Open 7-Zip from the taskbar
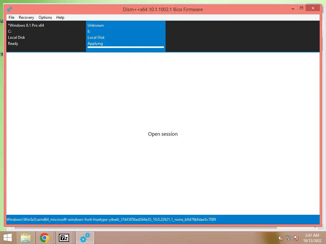This screenshot has height=244, width=326. pos(64,238)
